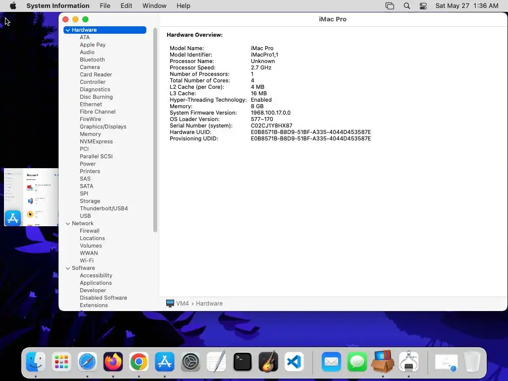Launch TextEdit from the Dock
Viewport: 508px width, 381px height.
[x=216, y=362]
